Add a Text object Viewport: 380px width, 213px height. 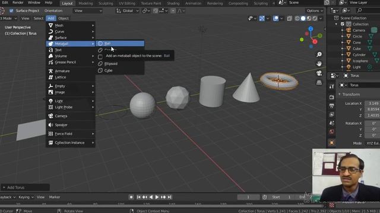71,50
